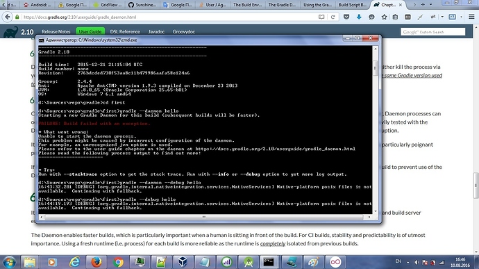Reload the page with the refresh icon
The image size is (479, 269).
pos(333,17)
